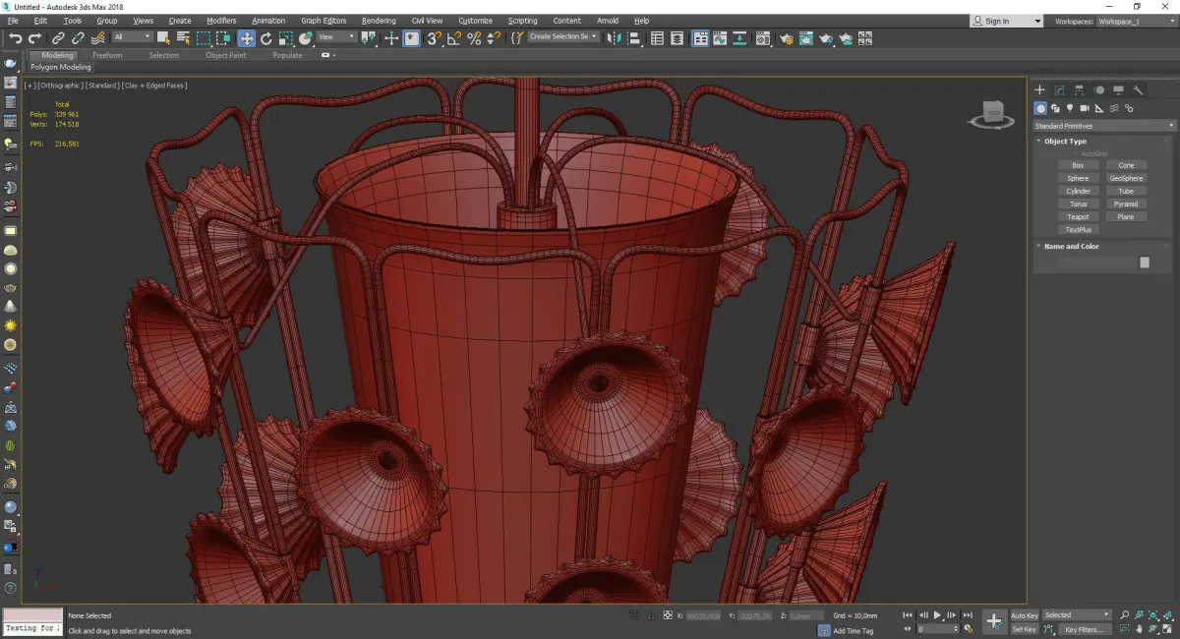Create a Teapot primitive
Image resolution: width=1180 pixels, height=639 pixels.
point(1078,216)
